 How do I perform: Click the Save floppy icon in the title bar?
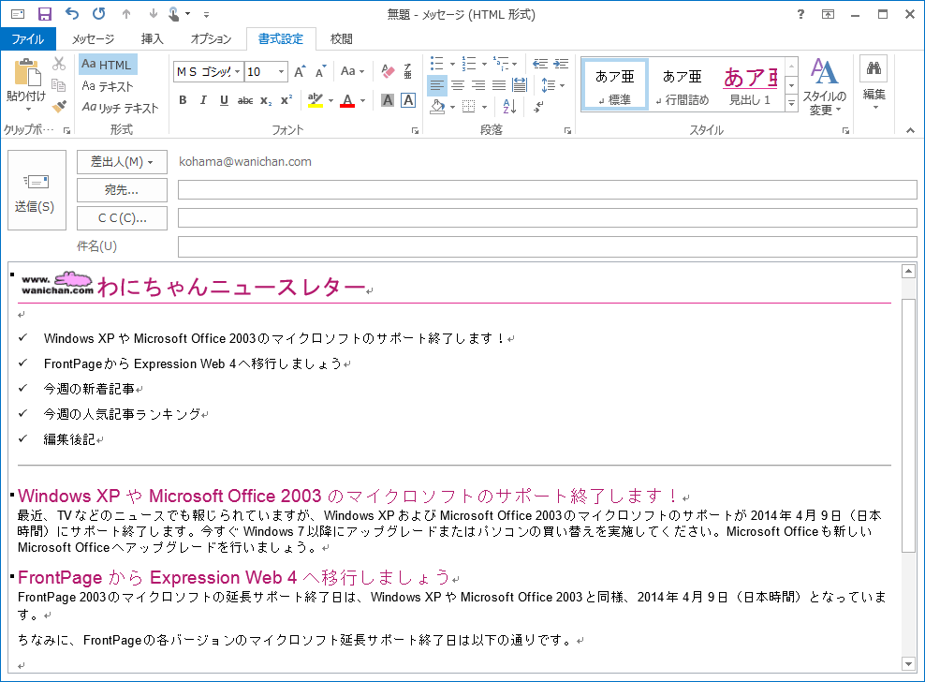coord(45,14)
